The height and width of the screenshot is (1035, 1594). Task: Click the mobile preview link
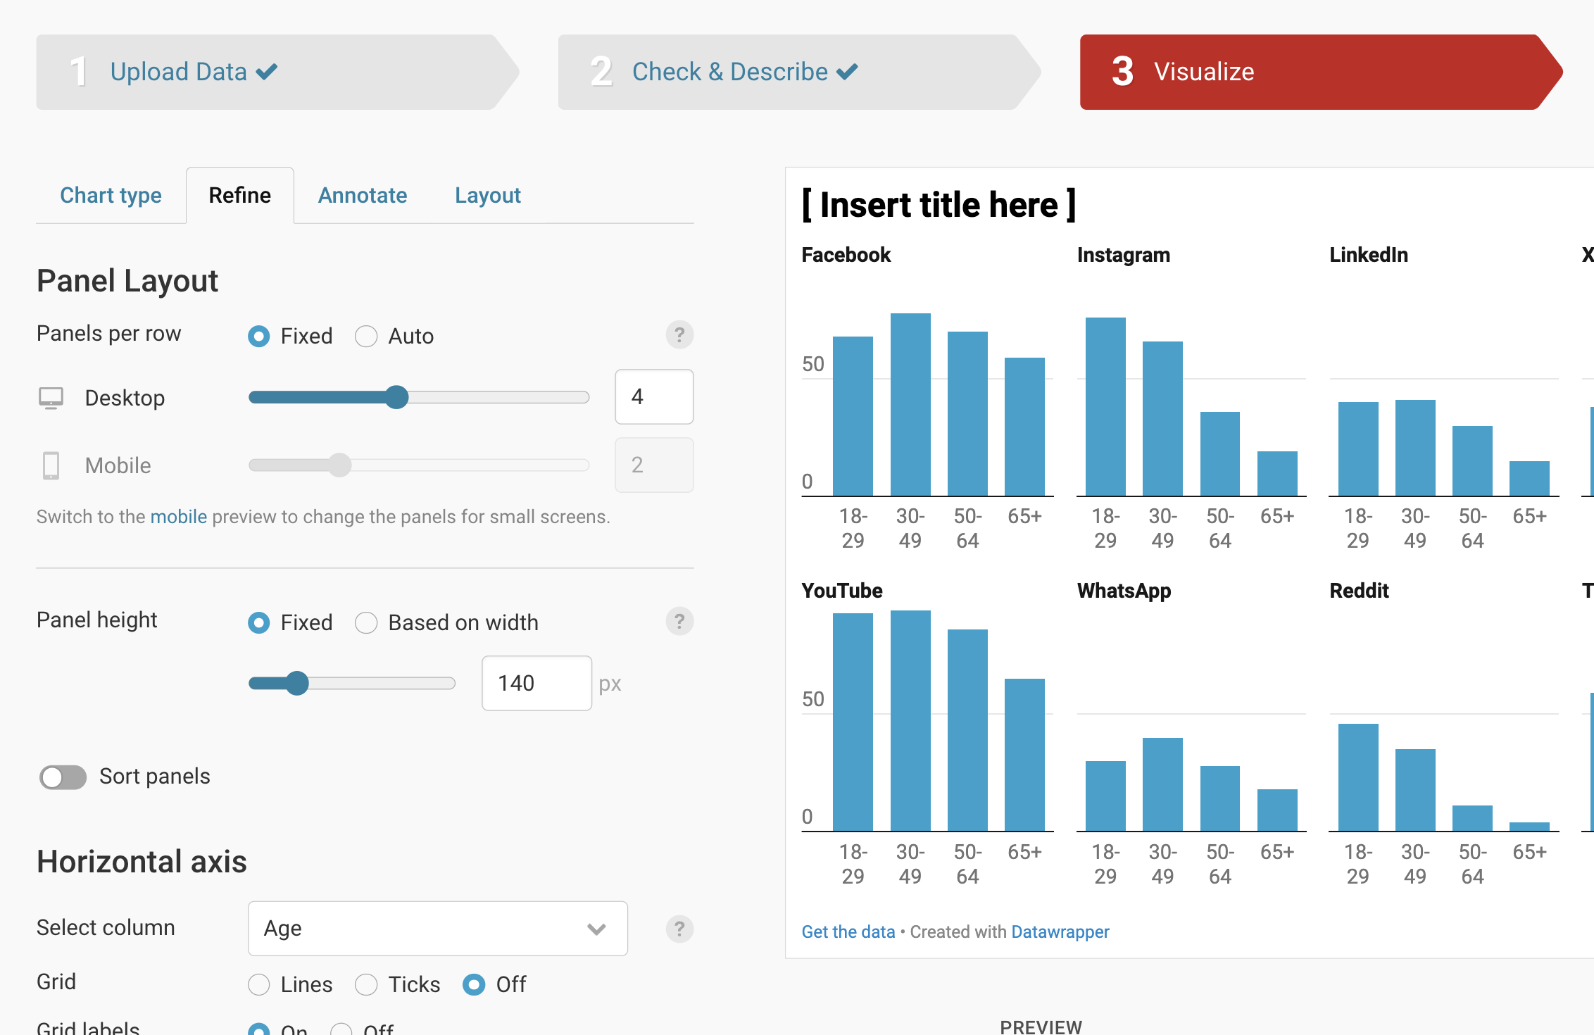pyautogui.click(x=178, y=517)
